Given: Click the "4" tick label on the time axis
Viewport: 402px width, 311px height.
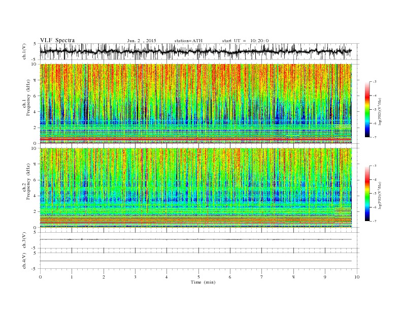Looking at the screenshot, I should [166, 277].
